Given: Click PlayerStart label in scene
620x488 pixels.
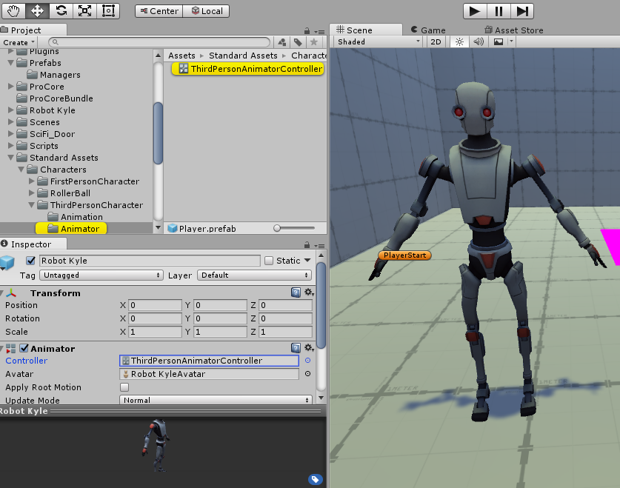Looking at the screenshot, I should pos(404,255).
